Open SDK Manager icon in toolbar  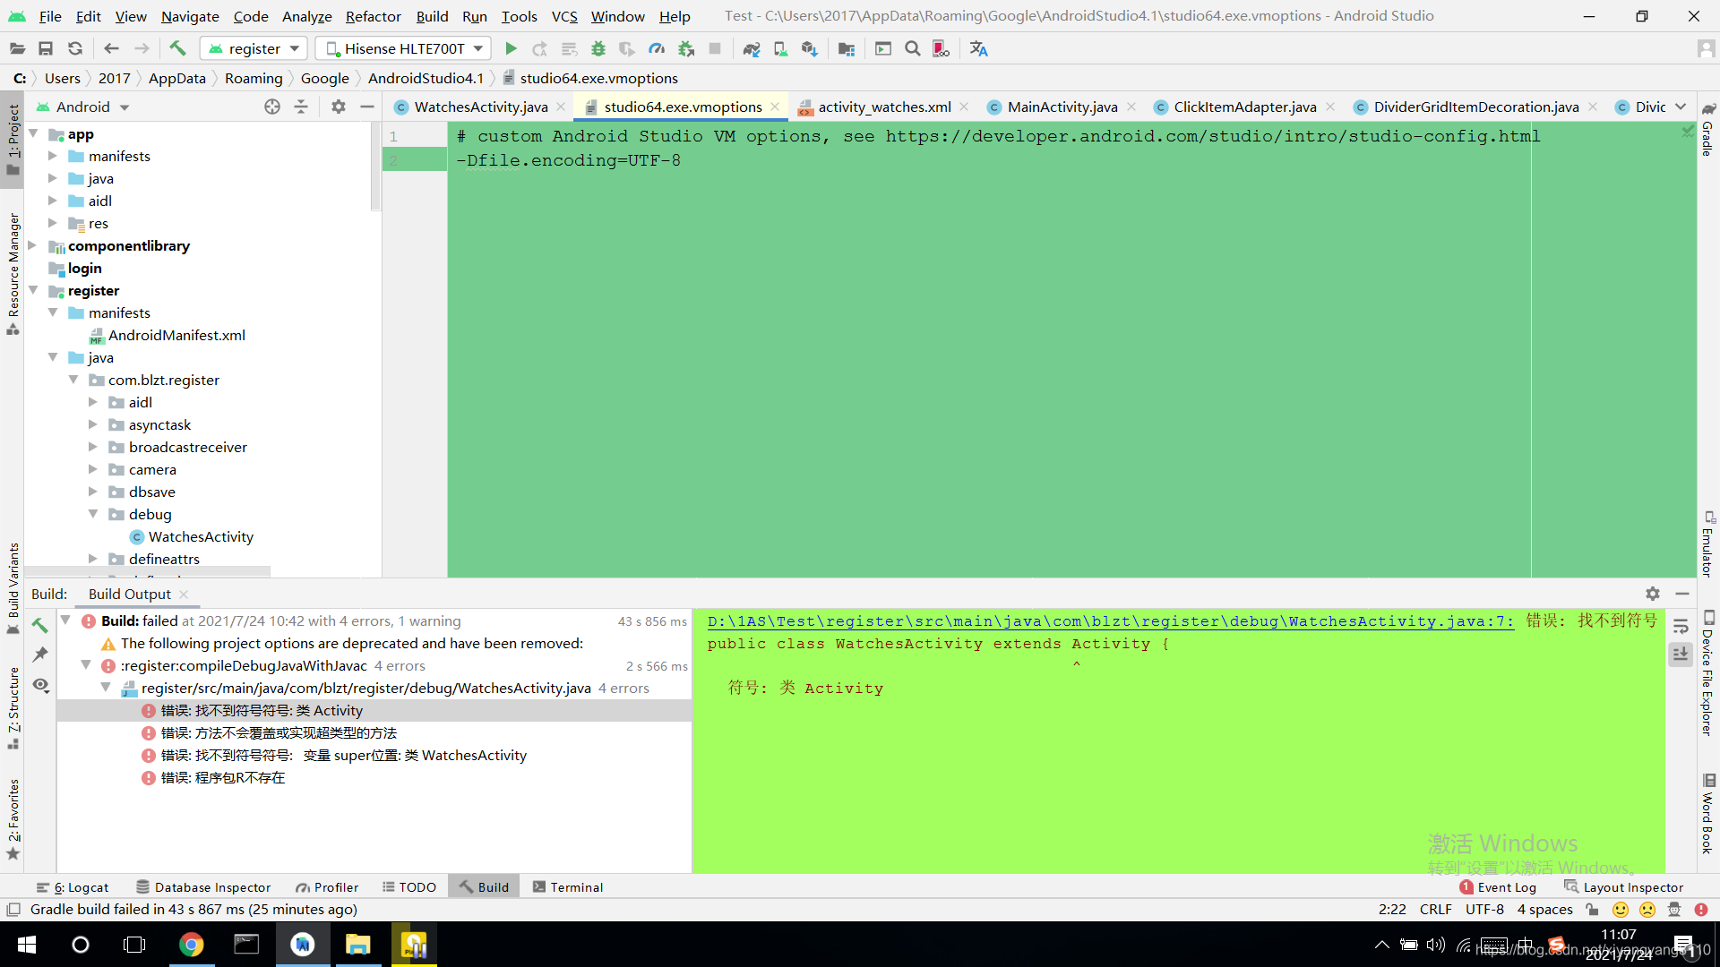[x=809, y=49]
